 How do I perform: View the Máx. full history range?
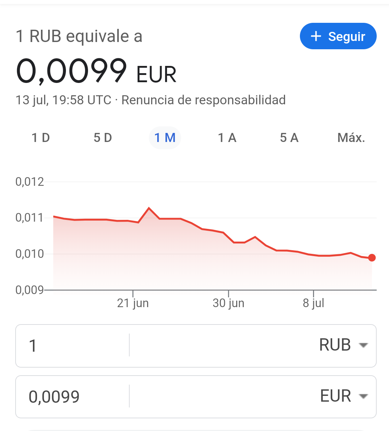tap(351, 138)
